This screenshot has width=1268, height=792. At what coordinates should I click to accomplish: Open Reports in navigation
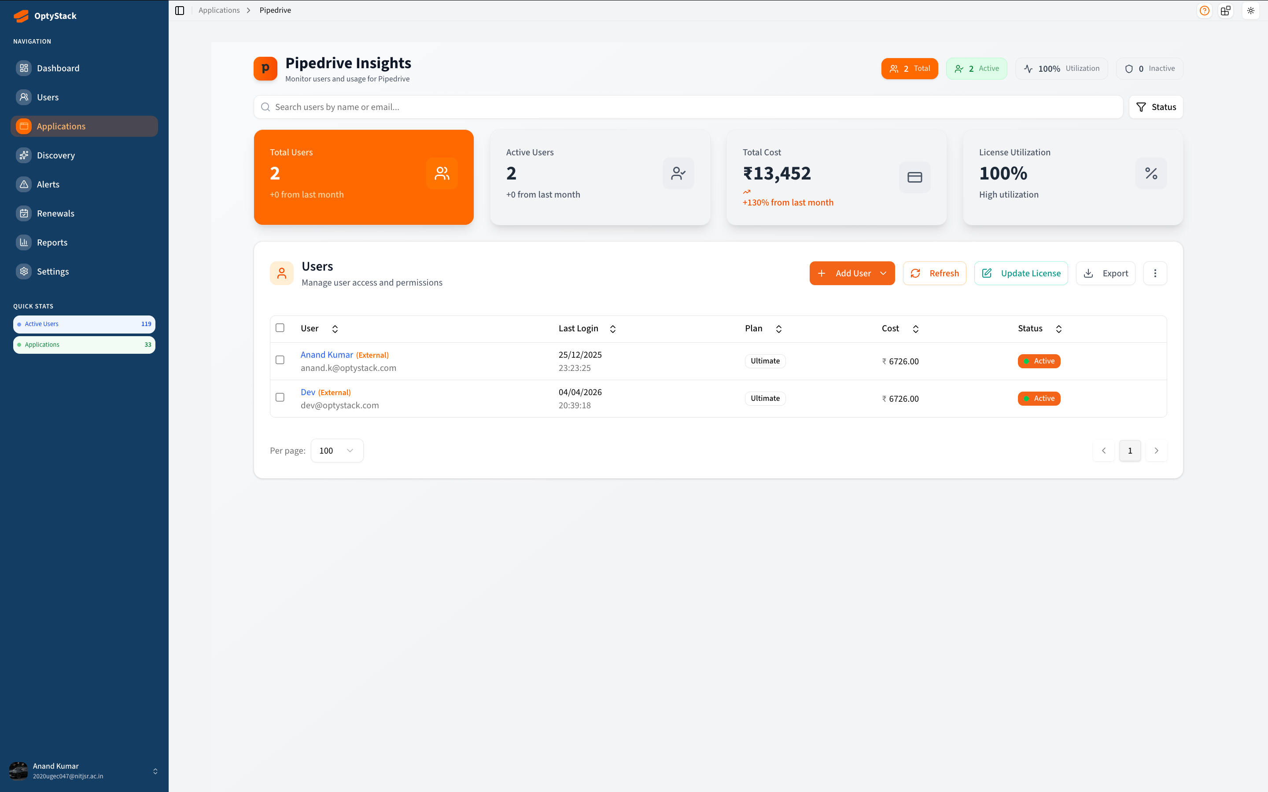84,242
